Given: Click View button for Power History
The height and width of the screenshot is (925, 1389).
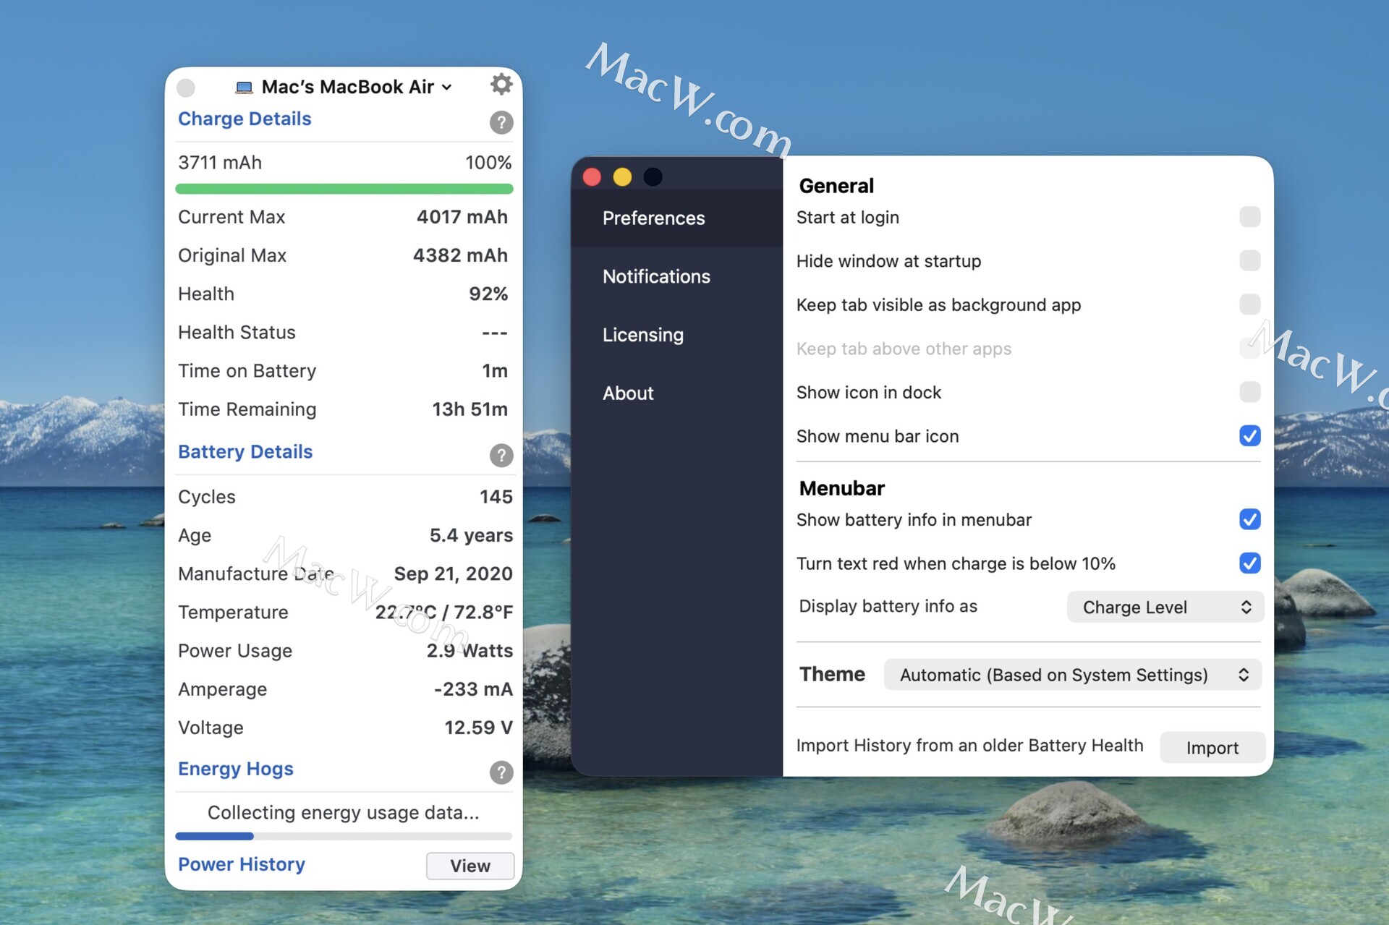Looking at the screenshot, I should click(470, 866).
